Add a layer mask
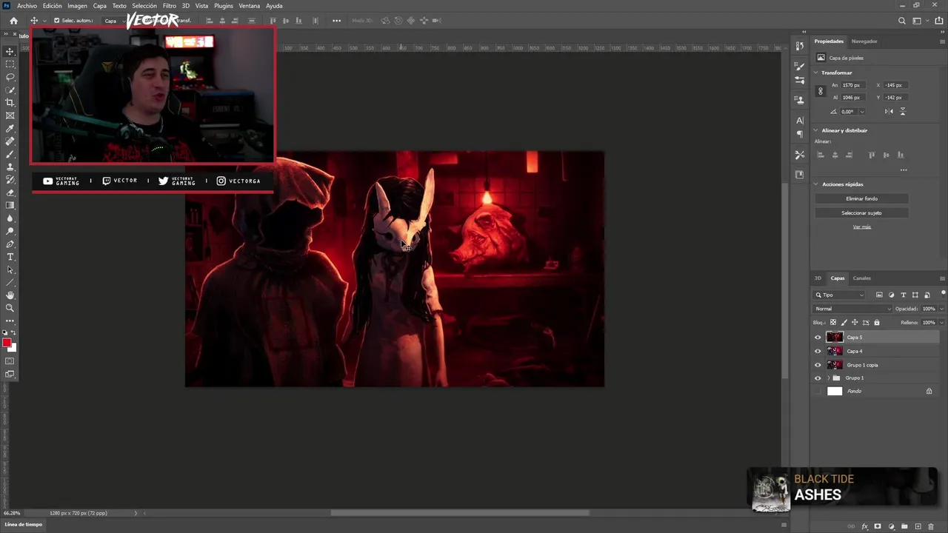The width and height of the screenshot is (948, 533). point(878,526)
